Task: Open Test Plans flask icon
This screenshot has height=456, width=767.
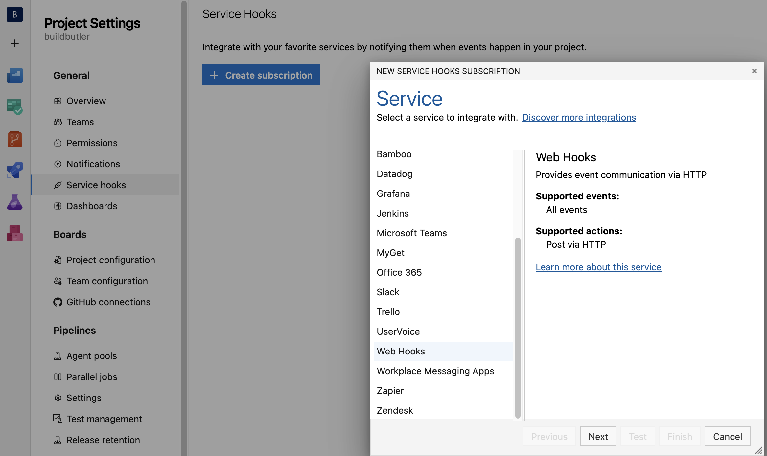Action: point(14,202)
